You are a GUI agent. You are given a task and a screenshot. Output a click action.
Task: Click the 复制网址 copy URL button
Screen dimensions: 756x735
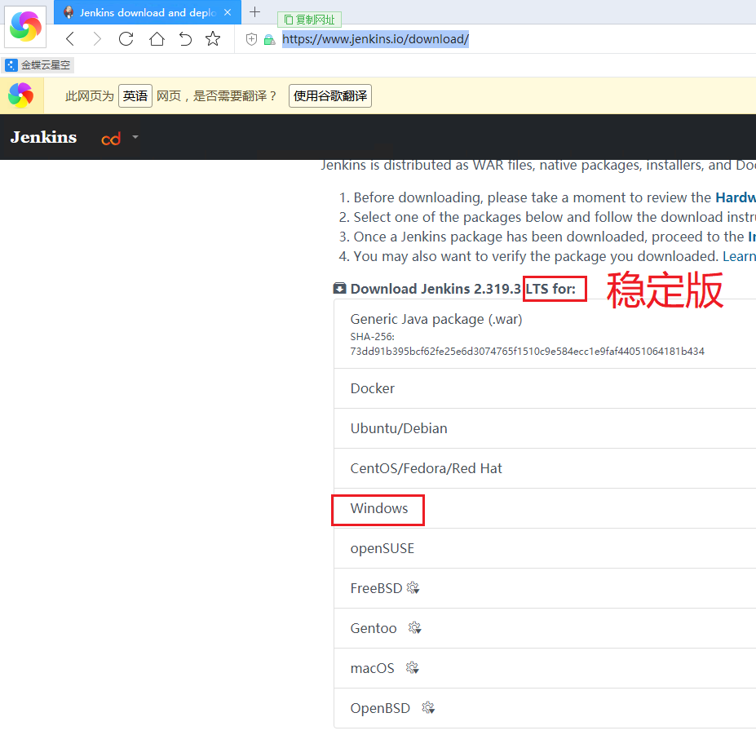(x=310, y=20)
